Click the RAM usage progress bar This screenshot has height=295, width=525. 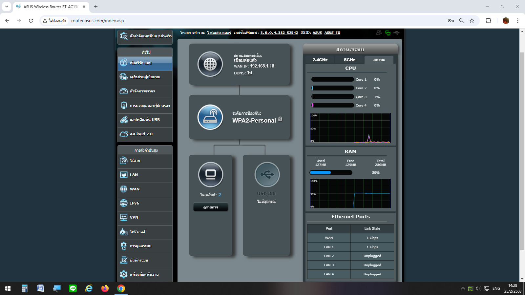[331, 173]
